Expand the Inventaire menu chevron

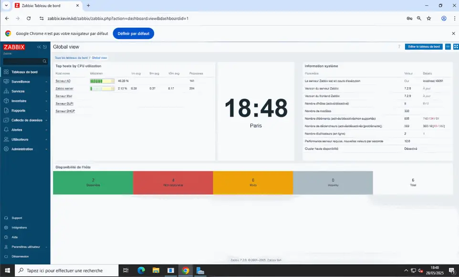click(x=46, y=101)
